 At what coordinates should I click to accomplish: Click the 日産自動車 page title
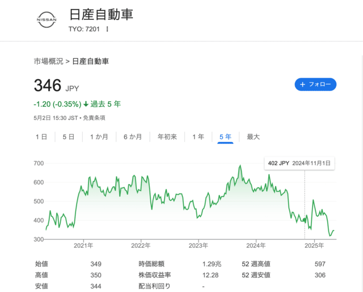coord(101,14)
